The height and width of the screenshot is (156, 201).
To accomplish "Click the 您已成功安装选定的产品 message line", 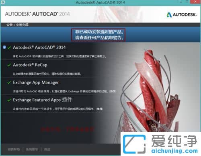I will pyautogui.click(x=99, y=32).
